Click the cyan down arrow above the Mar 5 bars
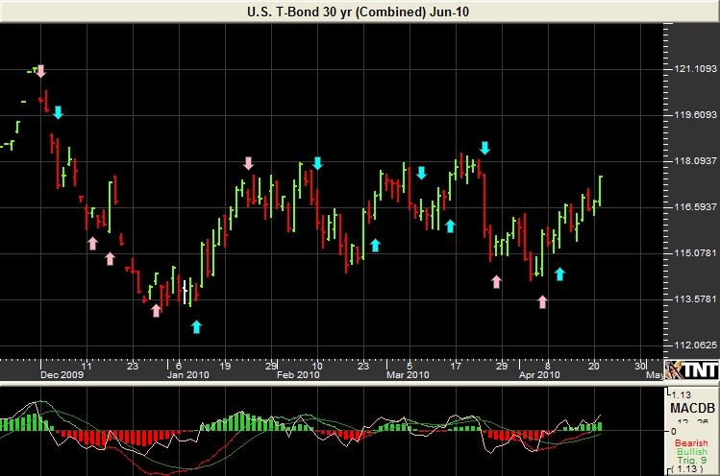Viewport: 720px width, 476px height. click(422, 173)
